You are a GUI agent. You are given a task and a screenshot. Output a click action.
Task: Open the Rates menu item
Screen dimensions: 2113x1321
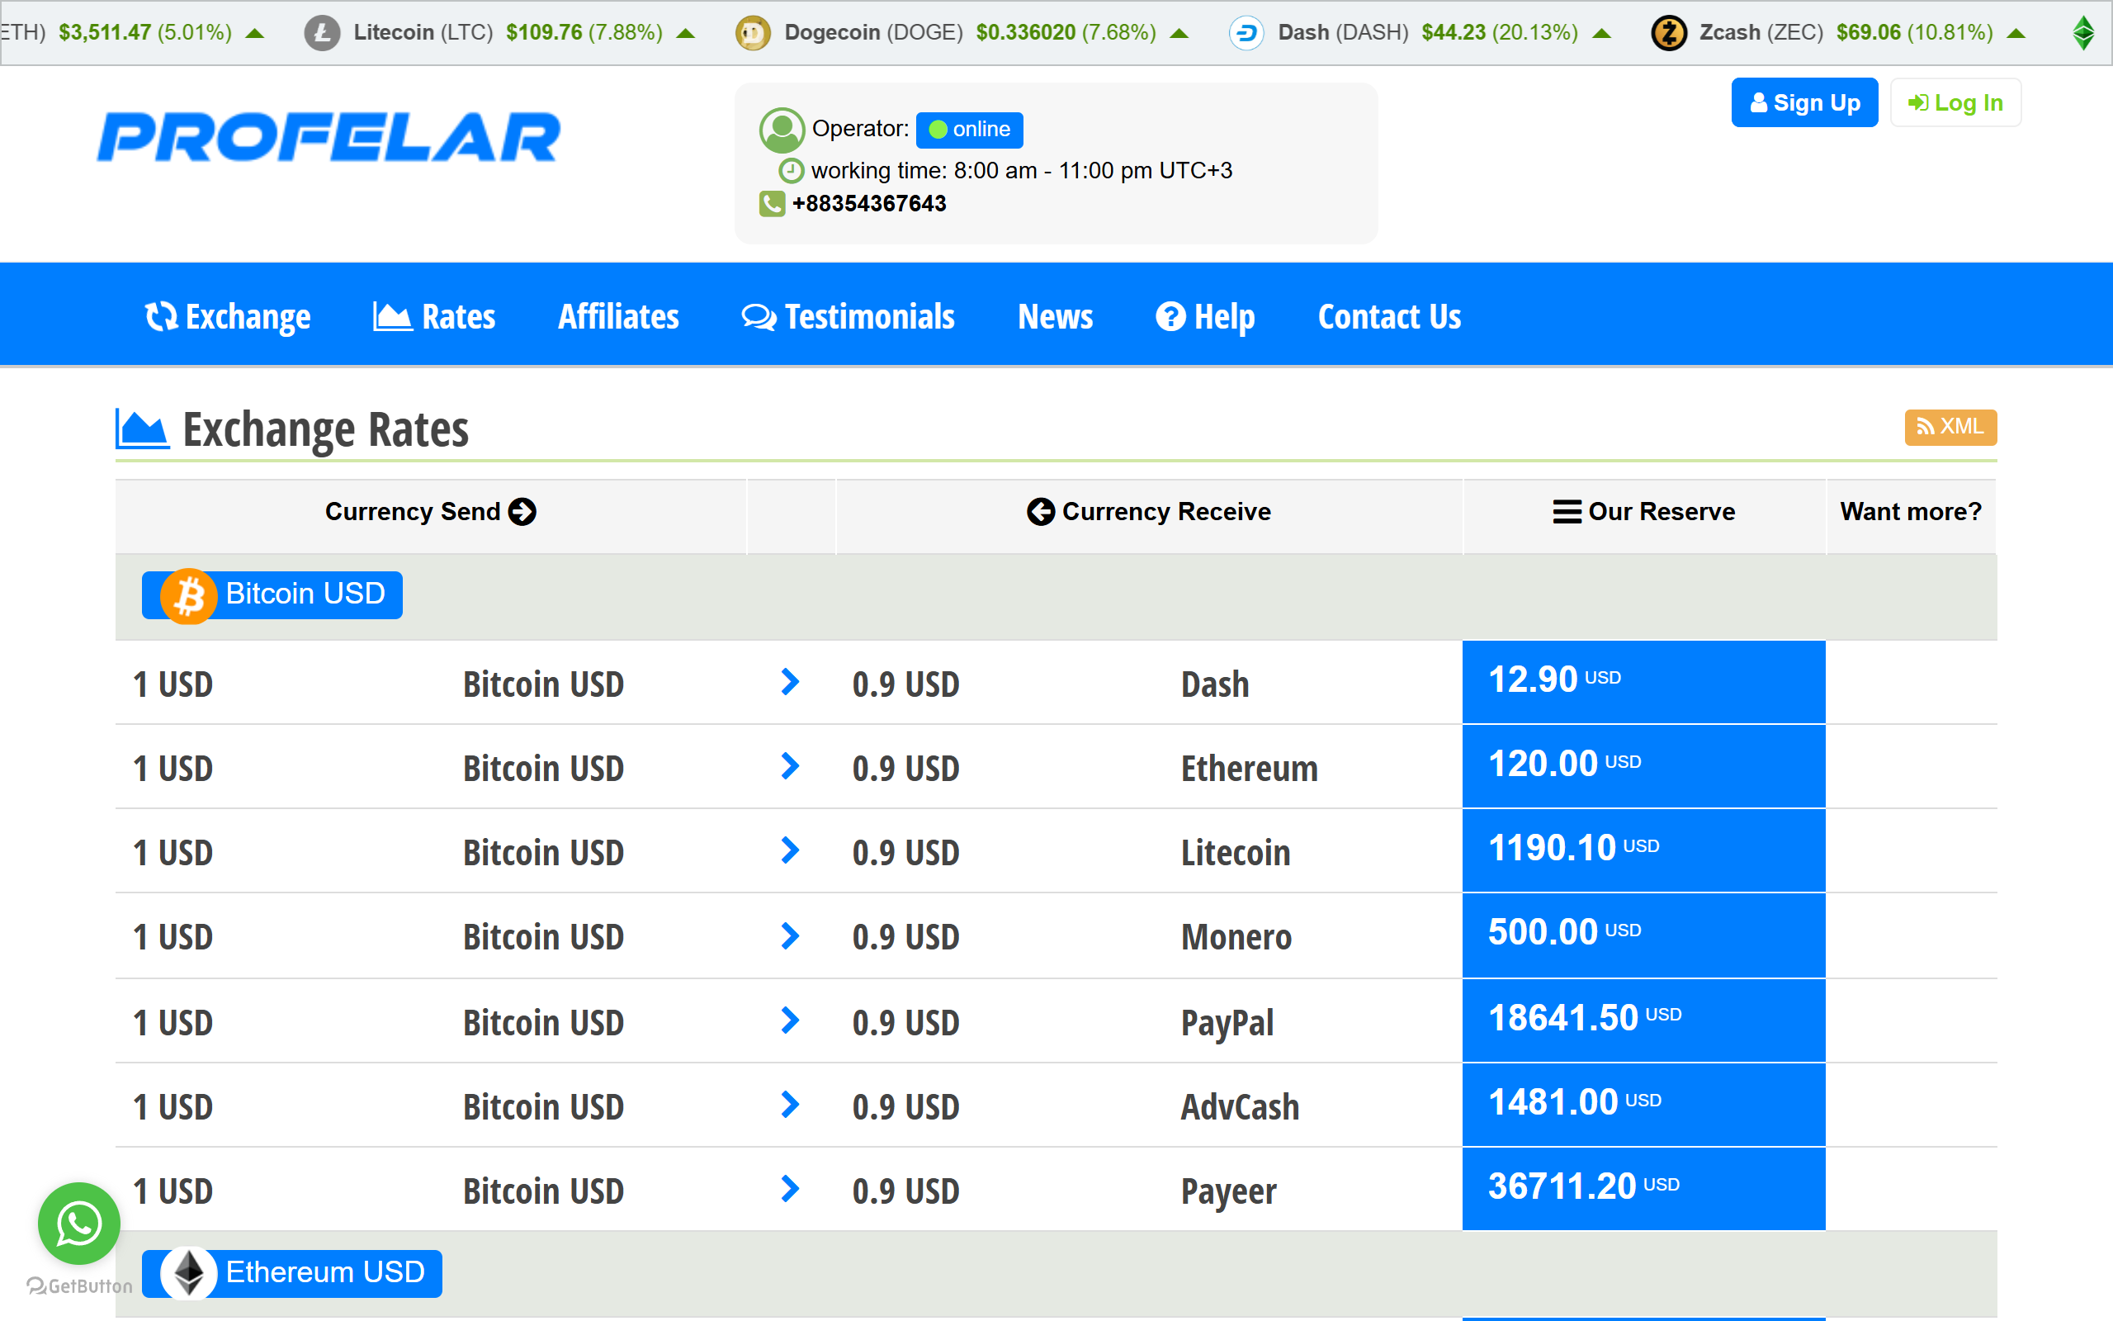coord(434,316)
